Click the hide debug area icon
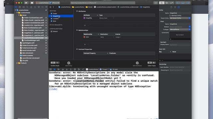213x119 pixels. 51,69
